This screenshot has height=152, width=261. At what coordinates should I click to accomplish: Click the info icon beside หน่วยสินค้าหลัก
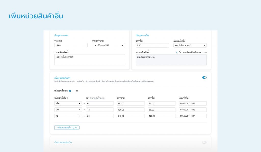70,91
